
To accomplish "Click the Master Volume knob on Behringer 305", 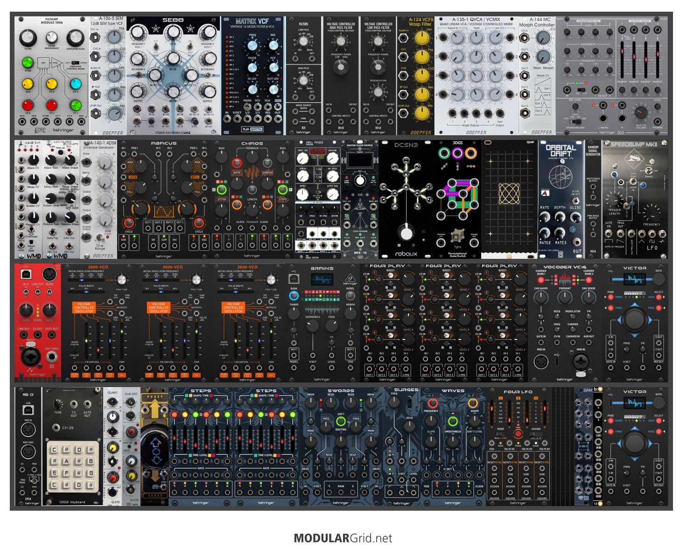I will pos(641,112).
